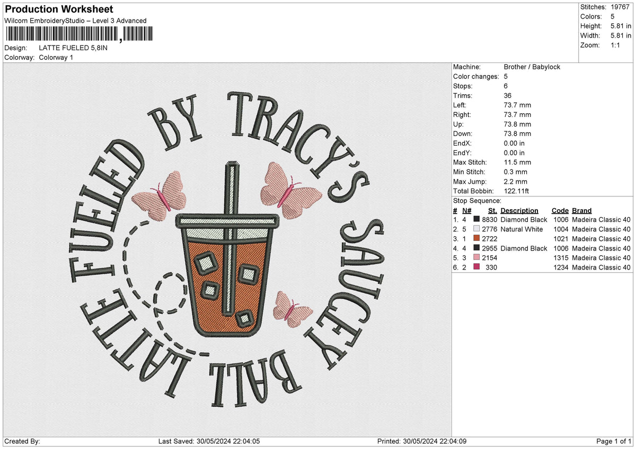Click the 'Brand' column header
This screenshot has width=636, height=449.
tap(582, 210)
